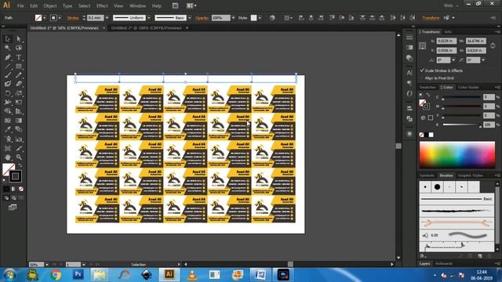The width and height of the screenshot is (502, 282).
Task: Click the Opacity label link
Action: pyautogui.click(x=202, y=18)
